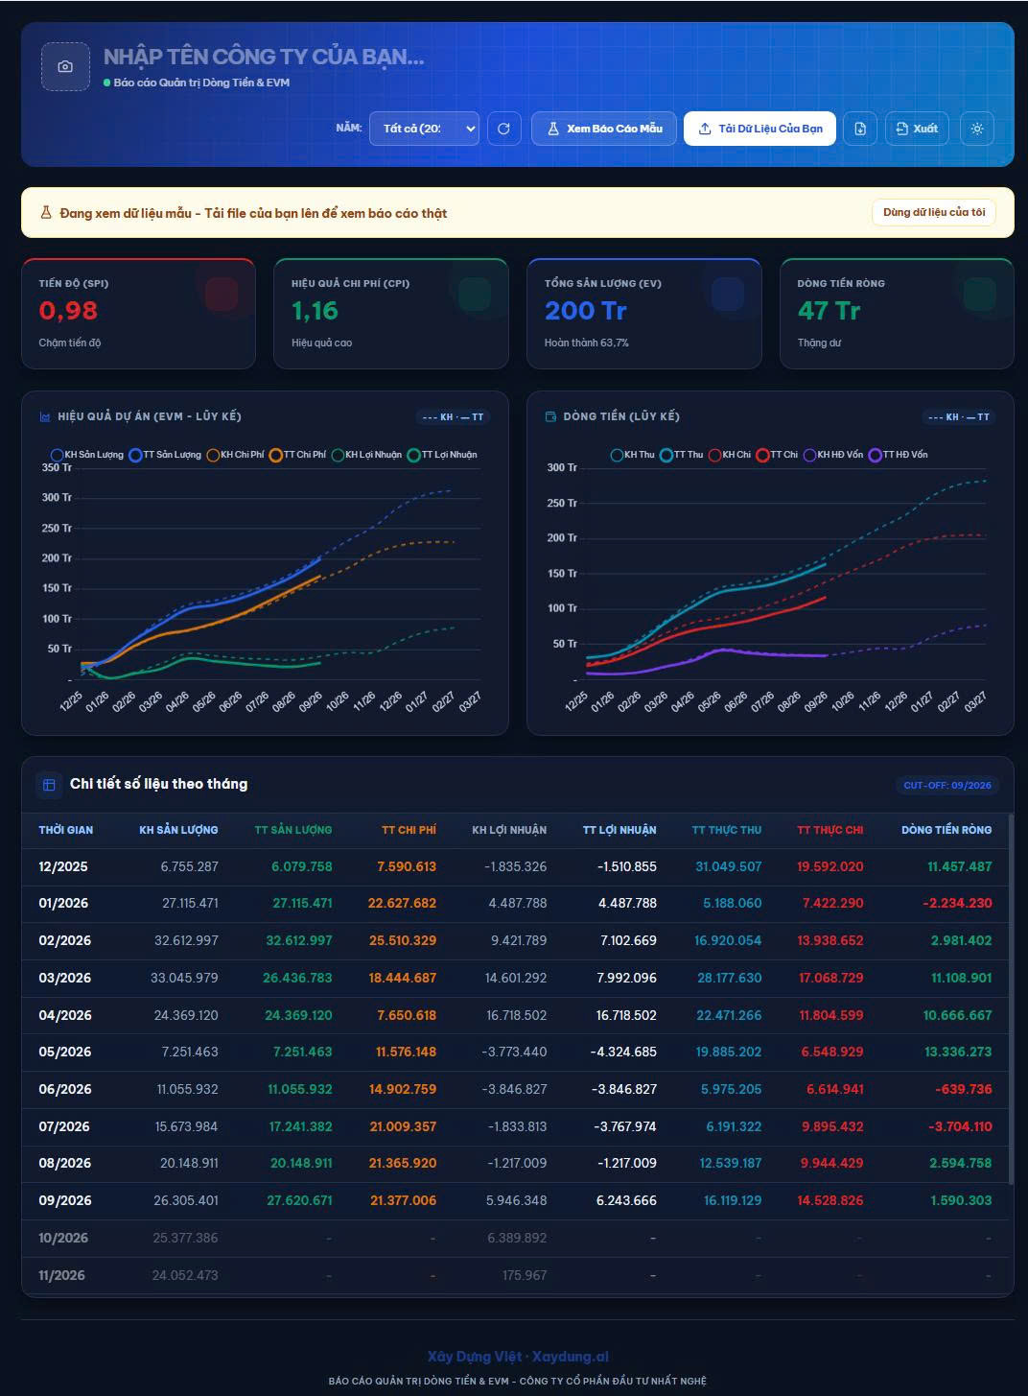Toggle KH Lợi Nhuận legend series
The height and width of the screenshot is (1396, 1028).
pos(366,455)
